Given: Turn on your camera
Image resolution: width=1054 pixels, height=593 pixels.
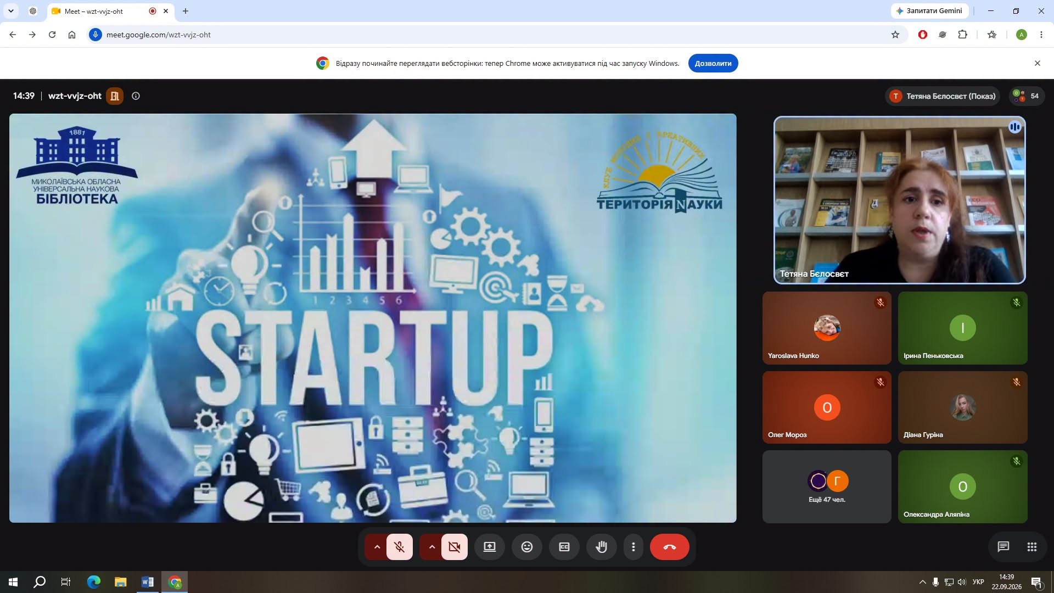Looking at the screenshot, I should [455, 547].
